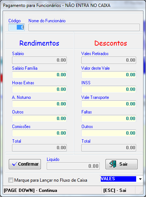Click the A. Noturno value field

pos(39,104)
